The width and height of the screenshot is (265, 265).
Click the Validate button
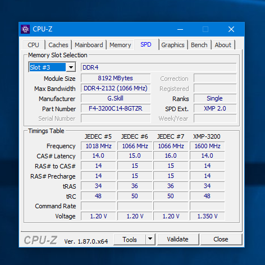[178, 239]
